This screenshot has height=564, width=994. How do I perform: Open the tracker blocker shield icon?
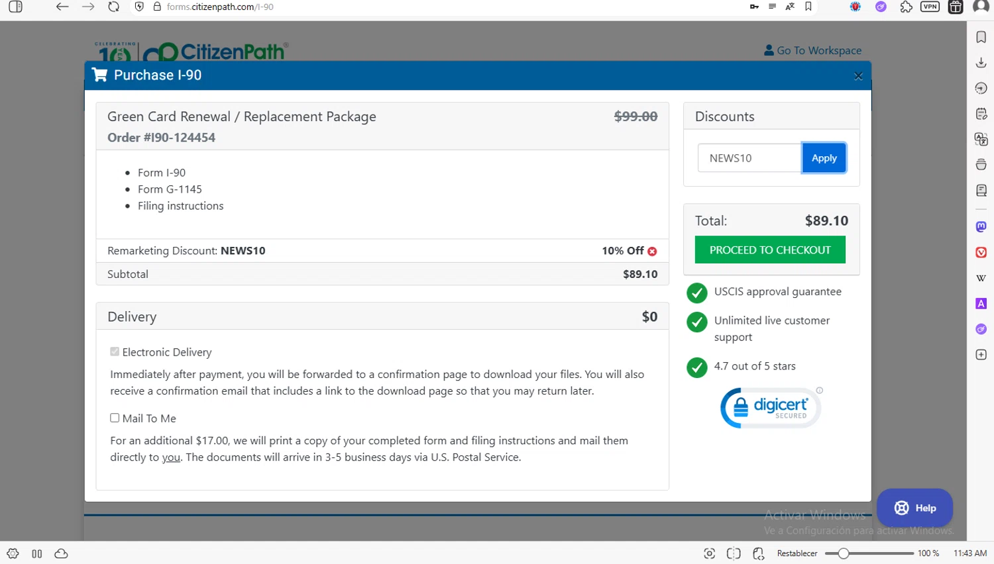coord(139,7)
